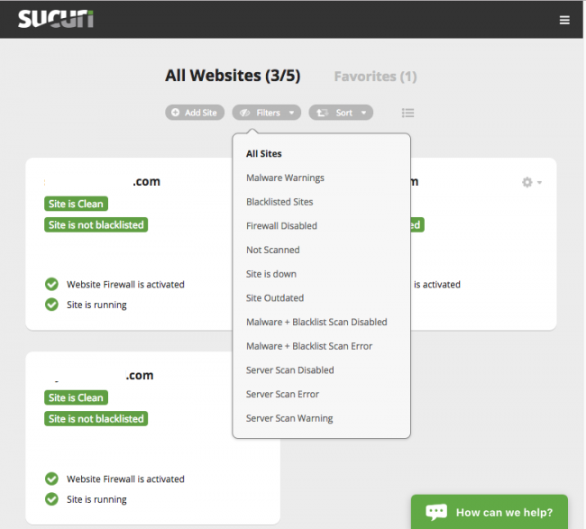The width and height of the screenshot is (586, 529).
Task: Open the Filters dropdown
Action: (x=267, y=113)
